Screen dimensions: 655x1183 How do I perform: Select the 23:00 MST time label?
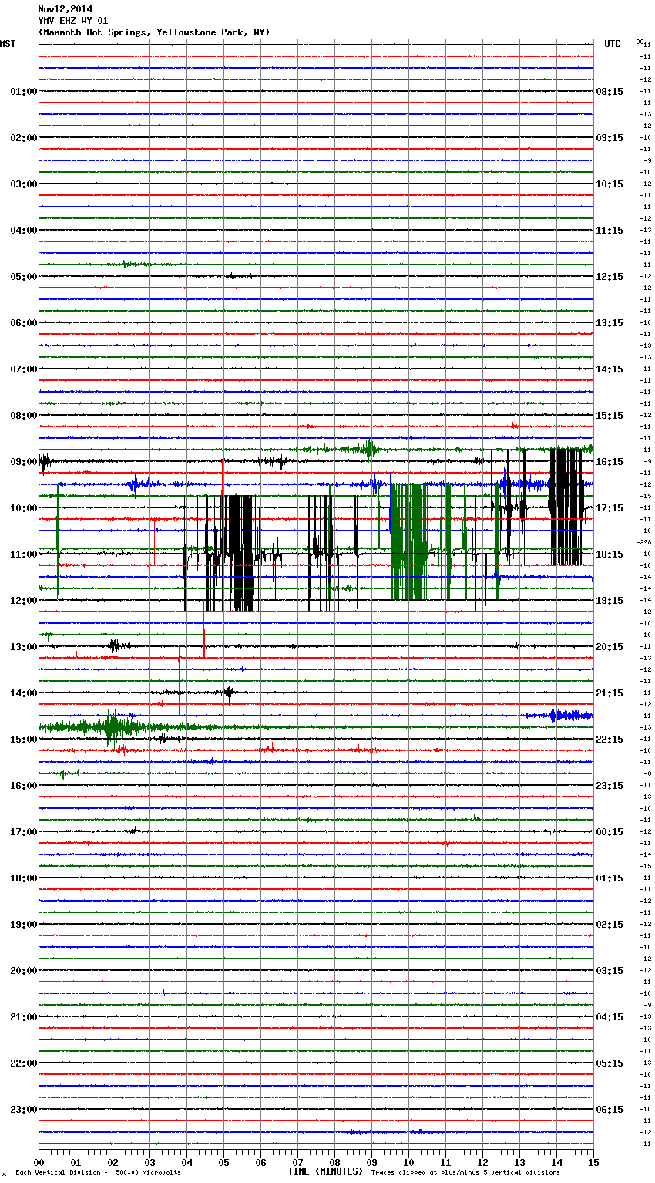click(23, 1110)
